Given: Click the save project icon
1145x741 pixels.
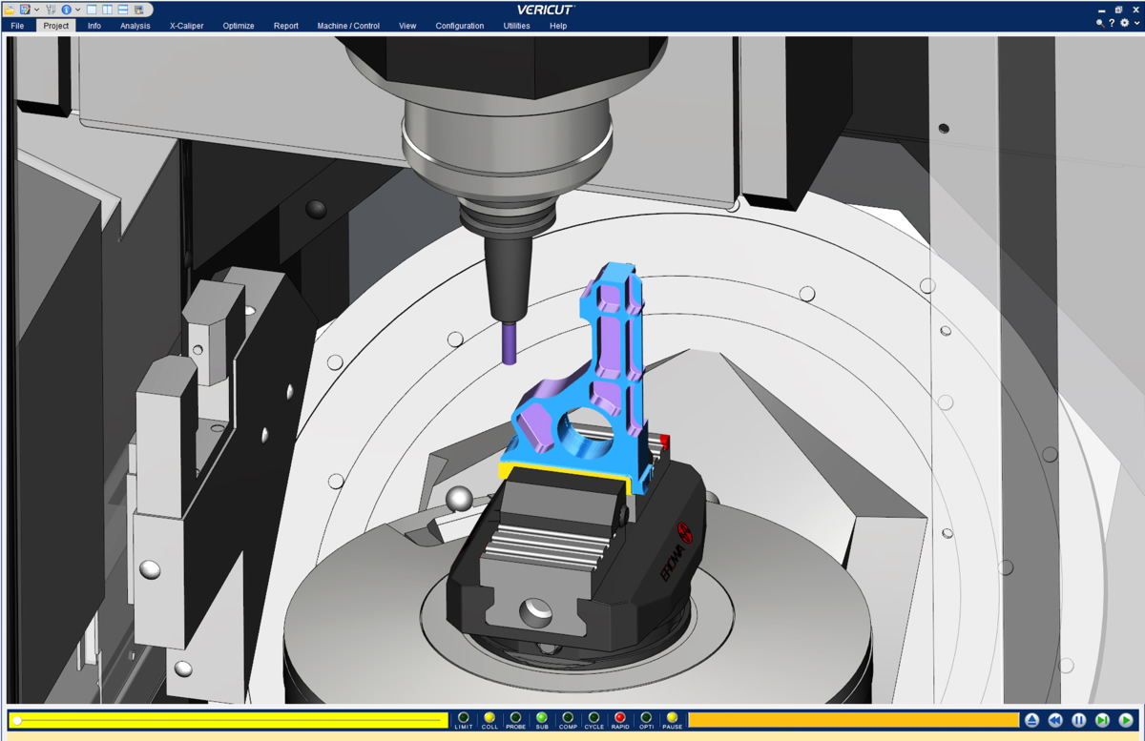Looking at the screenshot, I should 25,10.
